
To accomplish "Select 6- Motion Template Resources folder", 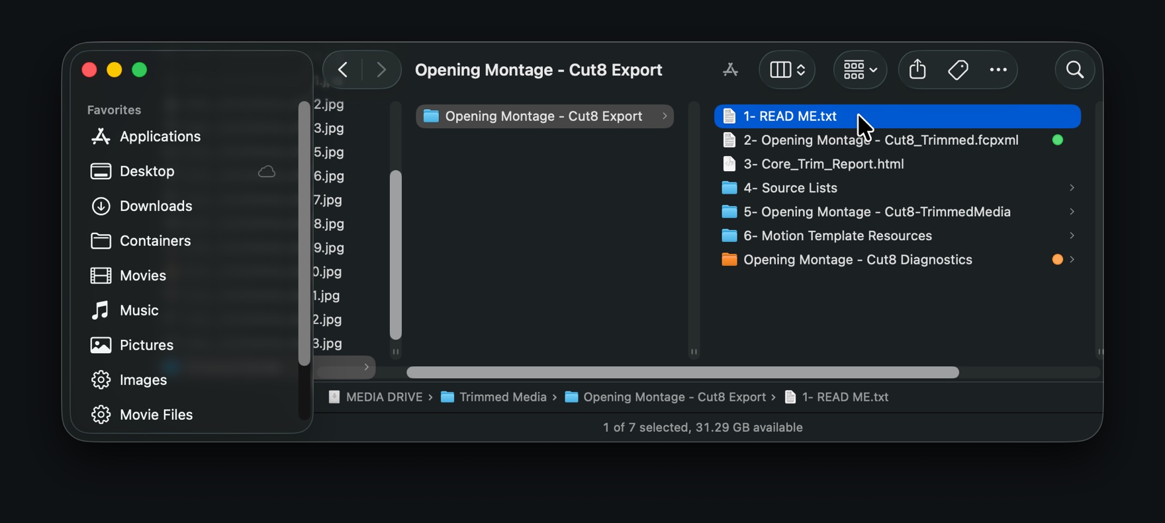I will 898,235.
